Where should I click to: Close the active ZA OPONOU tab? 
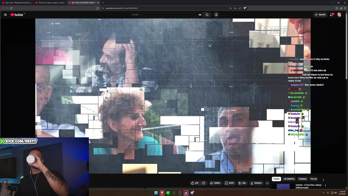98,3
